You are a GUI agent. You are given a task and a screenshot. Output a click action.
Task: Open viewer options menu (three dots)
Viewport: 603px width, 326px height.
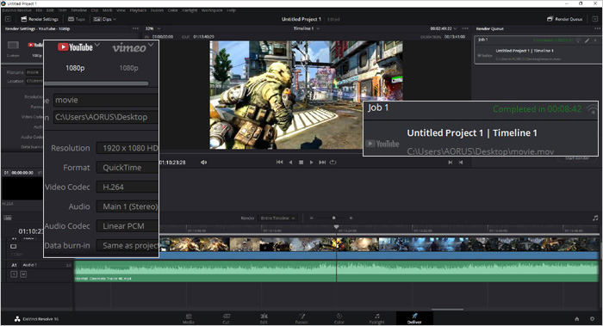(x=465, y=28)
